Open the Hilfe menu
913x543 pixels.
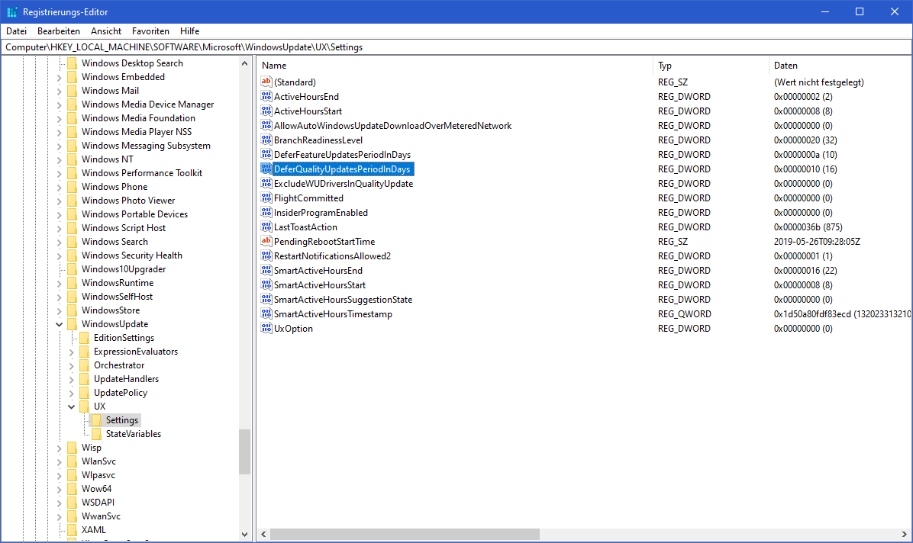point(190,31)
